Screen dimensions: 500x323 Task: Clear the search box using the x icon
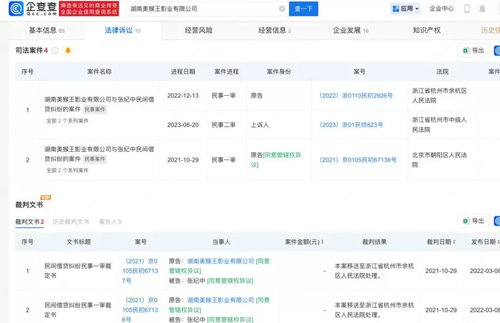[x=281, y=9]
